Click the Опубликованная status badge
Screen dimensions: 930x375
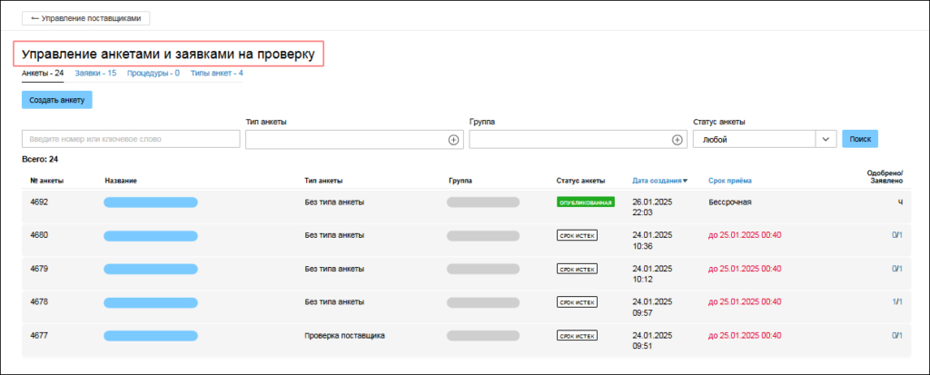[585, 202]
